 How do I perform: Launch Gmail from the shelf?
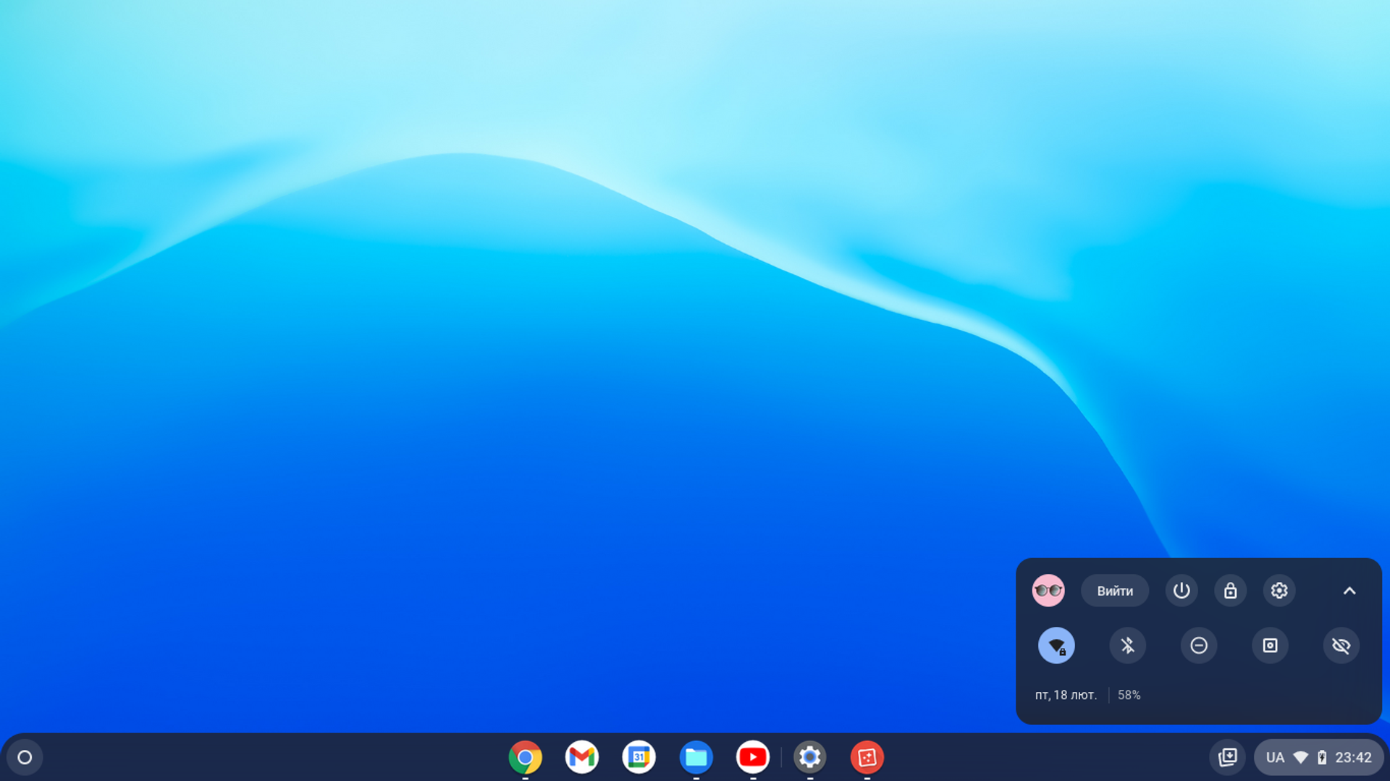click(582, 757)
